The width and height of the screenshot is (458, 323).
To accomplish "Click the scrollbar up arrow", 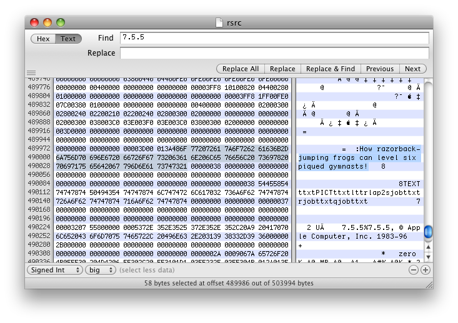I will click(428, 247).
